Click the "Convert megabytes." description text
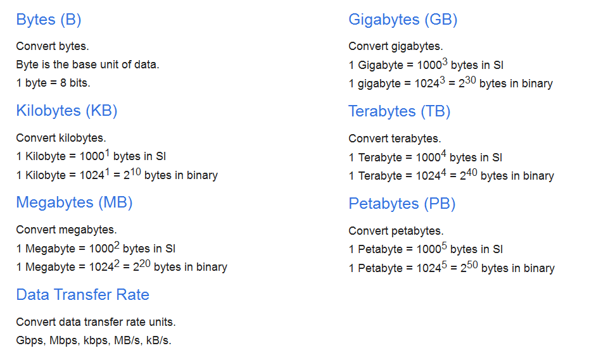 [66, 230]
